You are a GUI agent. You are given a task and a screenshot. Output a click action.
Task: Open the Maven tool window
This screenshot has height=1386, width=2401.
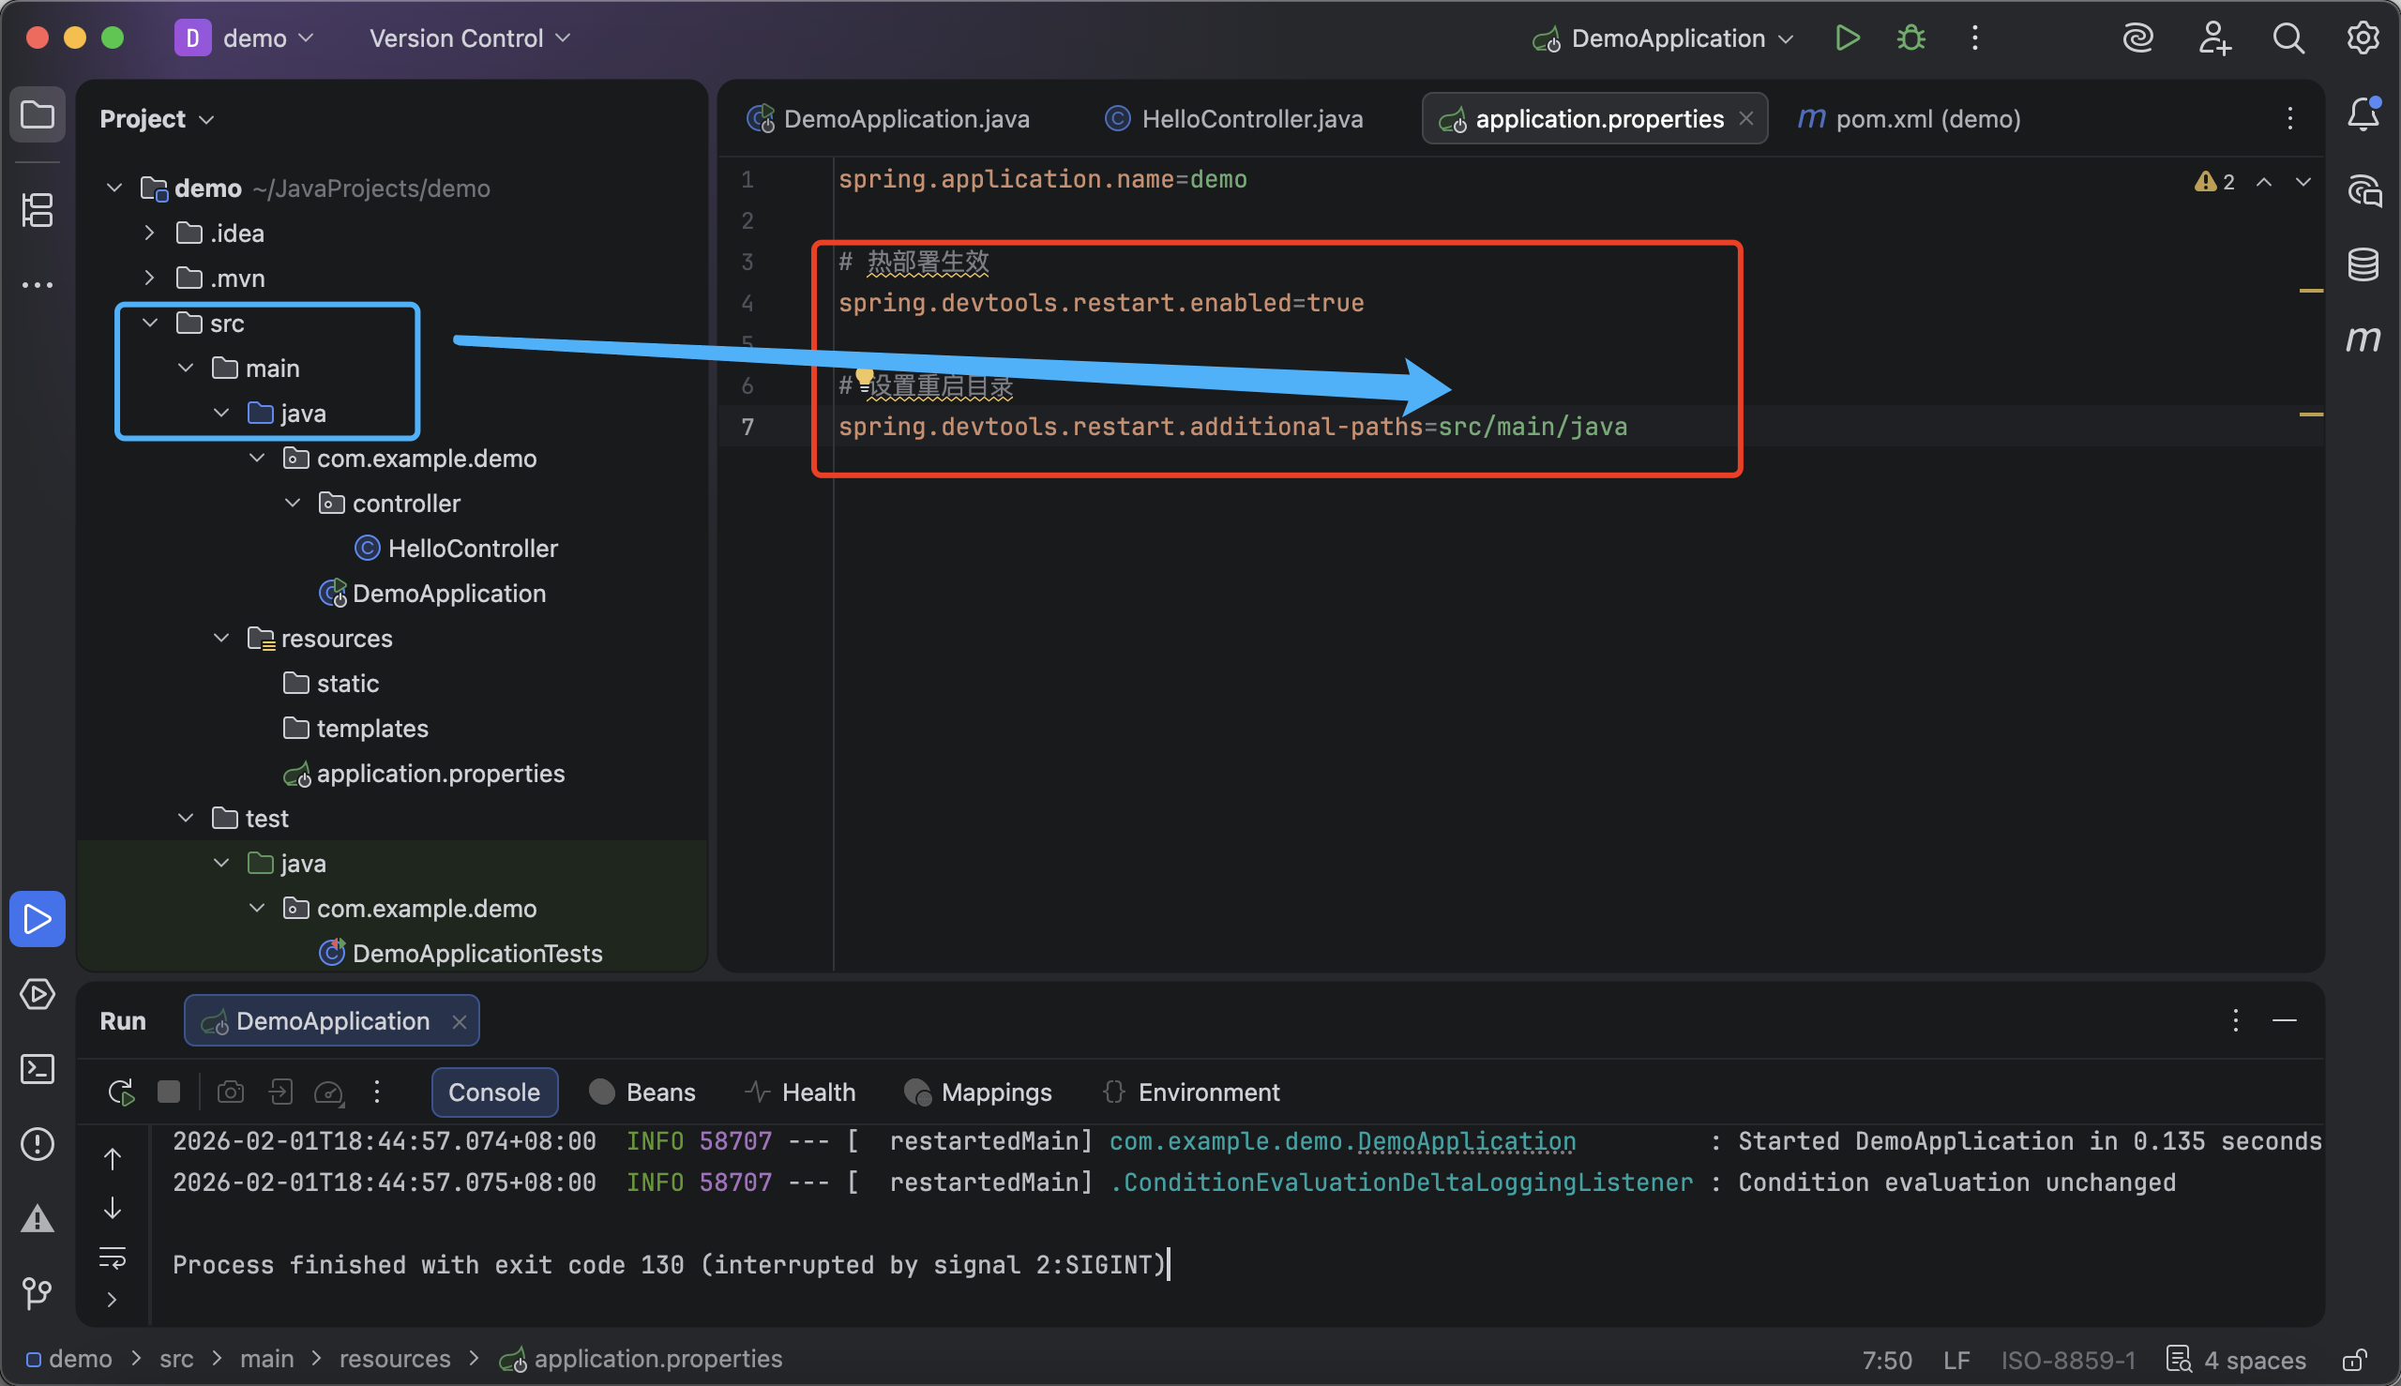pyautogui.click(x=2363, y=338)
